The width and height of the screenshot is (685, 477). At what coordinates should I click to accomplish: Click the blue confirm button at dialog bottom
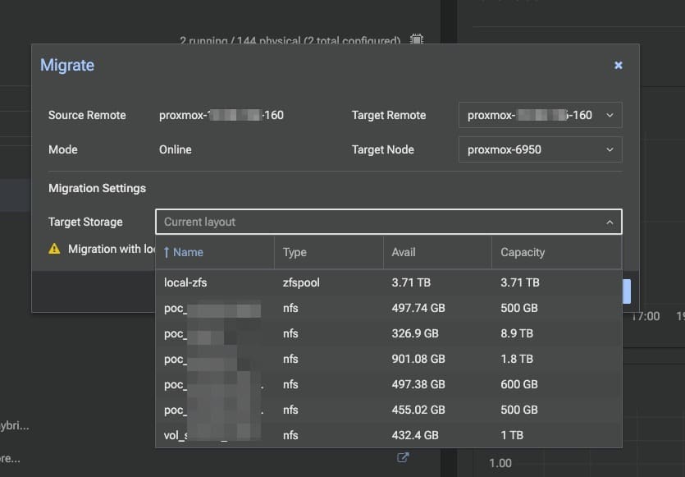[625, 291]
